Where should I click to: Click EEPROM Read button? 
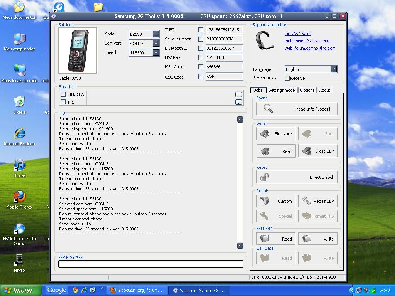tap(275, 239)
